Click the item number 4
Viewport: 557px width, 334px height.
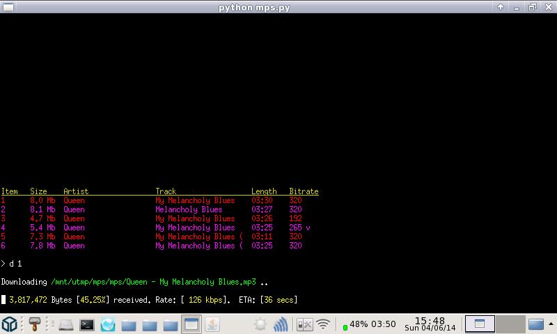[x=3, y=228]
